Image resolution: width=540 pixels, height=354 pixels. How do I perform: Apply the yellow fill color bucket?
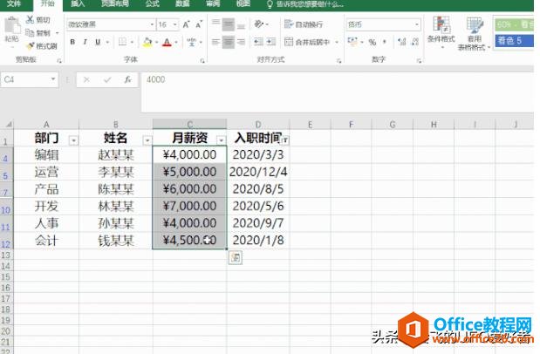147,43
